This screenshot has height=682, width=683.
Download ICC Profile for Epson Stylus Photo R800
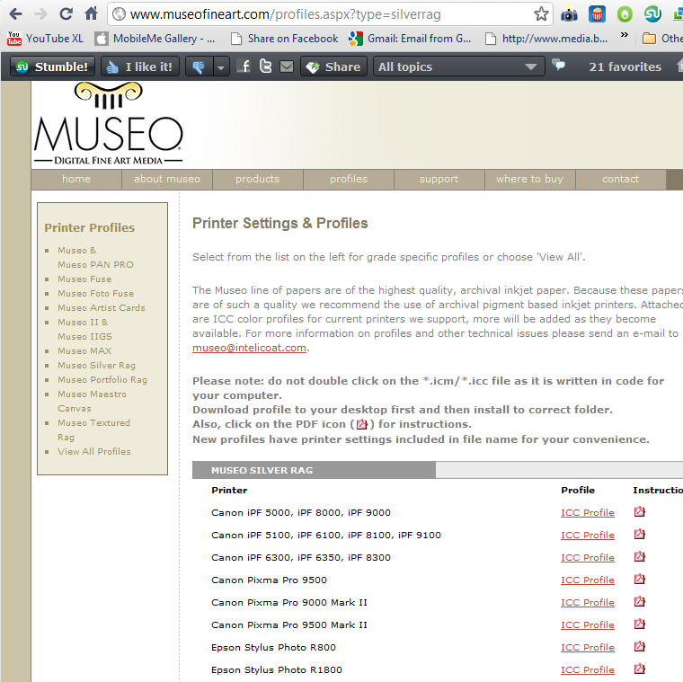(x=587, y=648)
